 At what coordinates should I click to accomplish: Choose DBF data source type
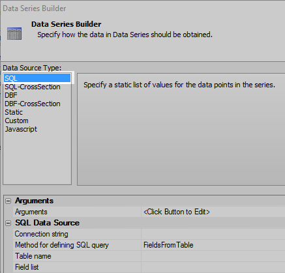11,95
